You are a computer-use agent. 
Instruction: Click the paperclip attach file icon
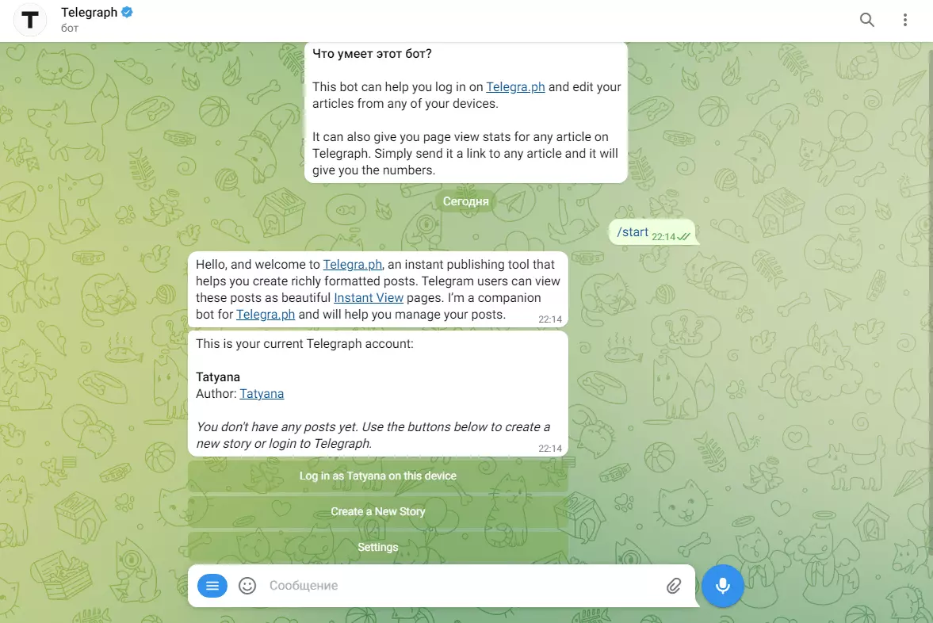coord(674,586)
